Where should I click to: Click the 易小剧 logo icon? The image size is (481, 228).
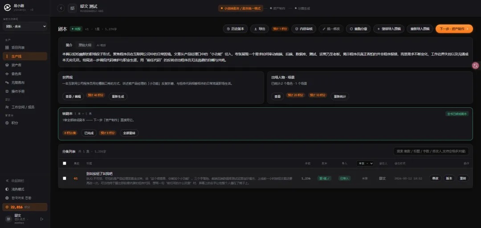[7, 8]
